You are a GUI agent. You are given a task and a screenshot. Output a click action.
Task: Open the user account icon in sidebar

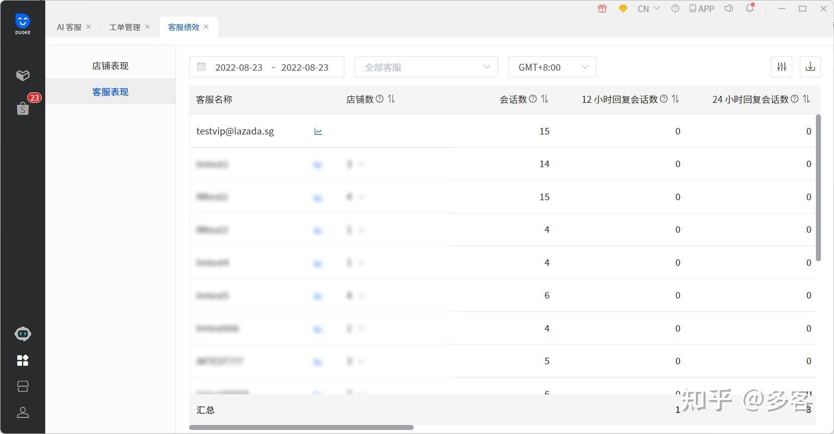[x=23, y=412]
